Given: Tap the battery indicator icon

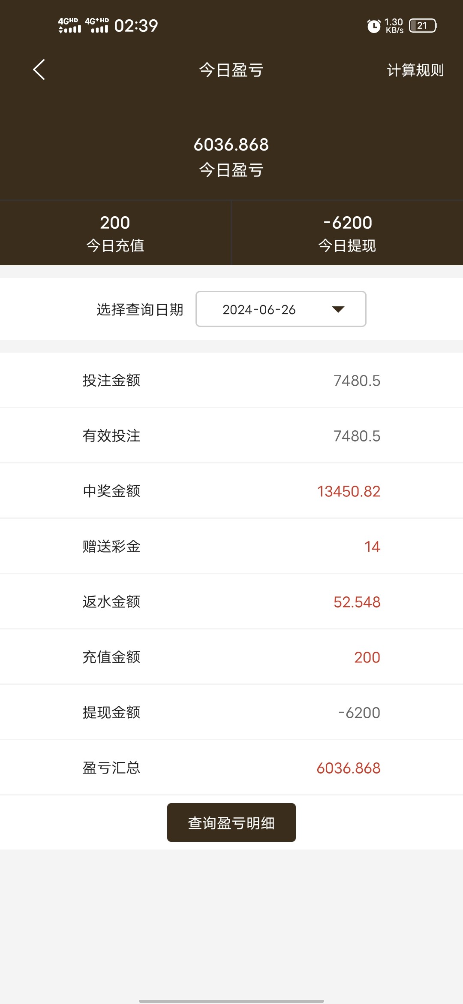Looking at the screenshot, I should click(x=423, y=26).
